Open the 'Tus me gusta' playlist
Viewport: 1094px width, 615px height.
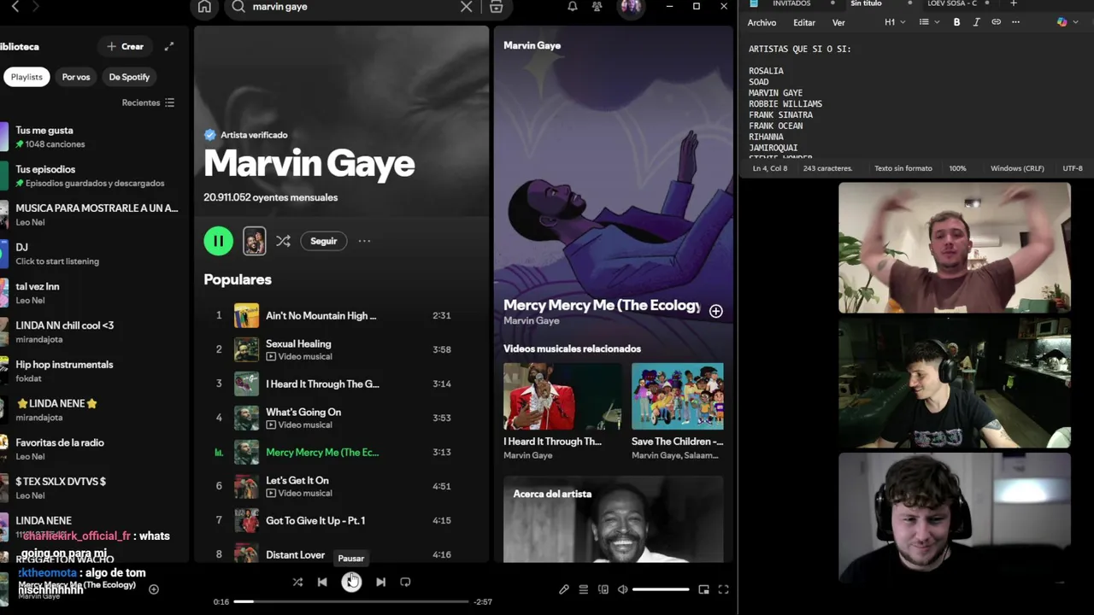pyautogui.click(x=90, y=137)
